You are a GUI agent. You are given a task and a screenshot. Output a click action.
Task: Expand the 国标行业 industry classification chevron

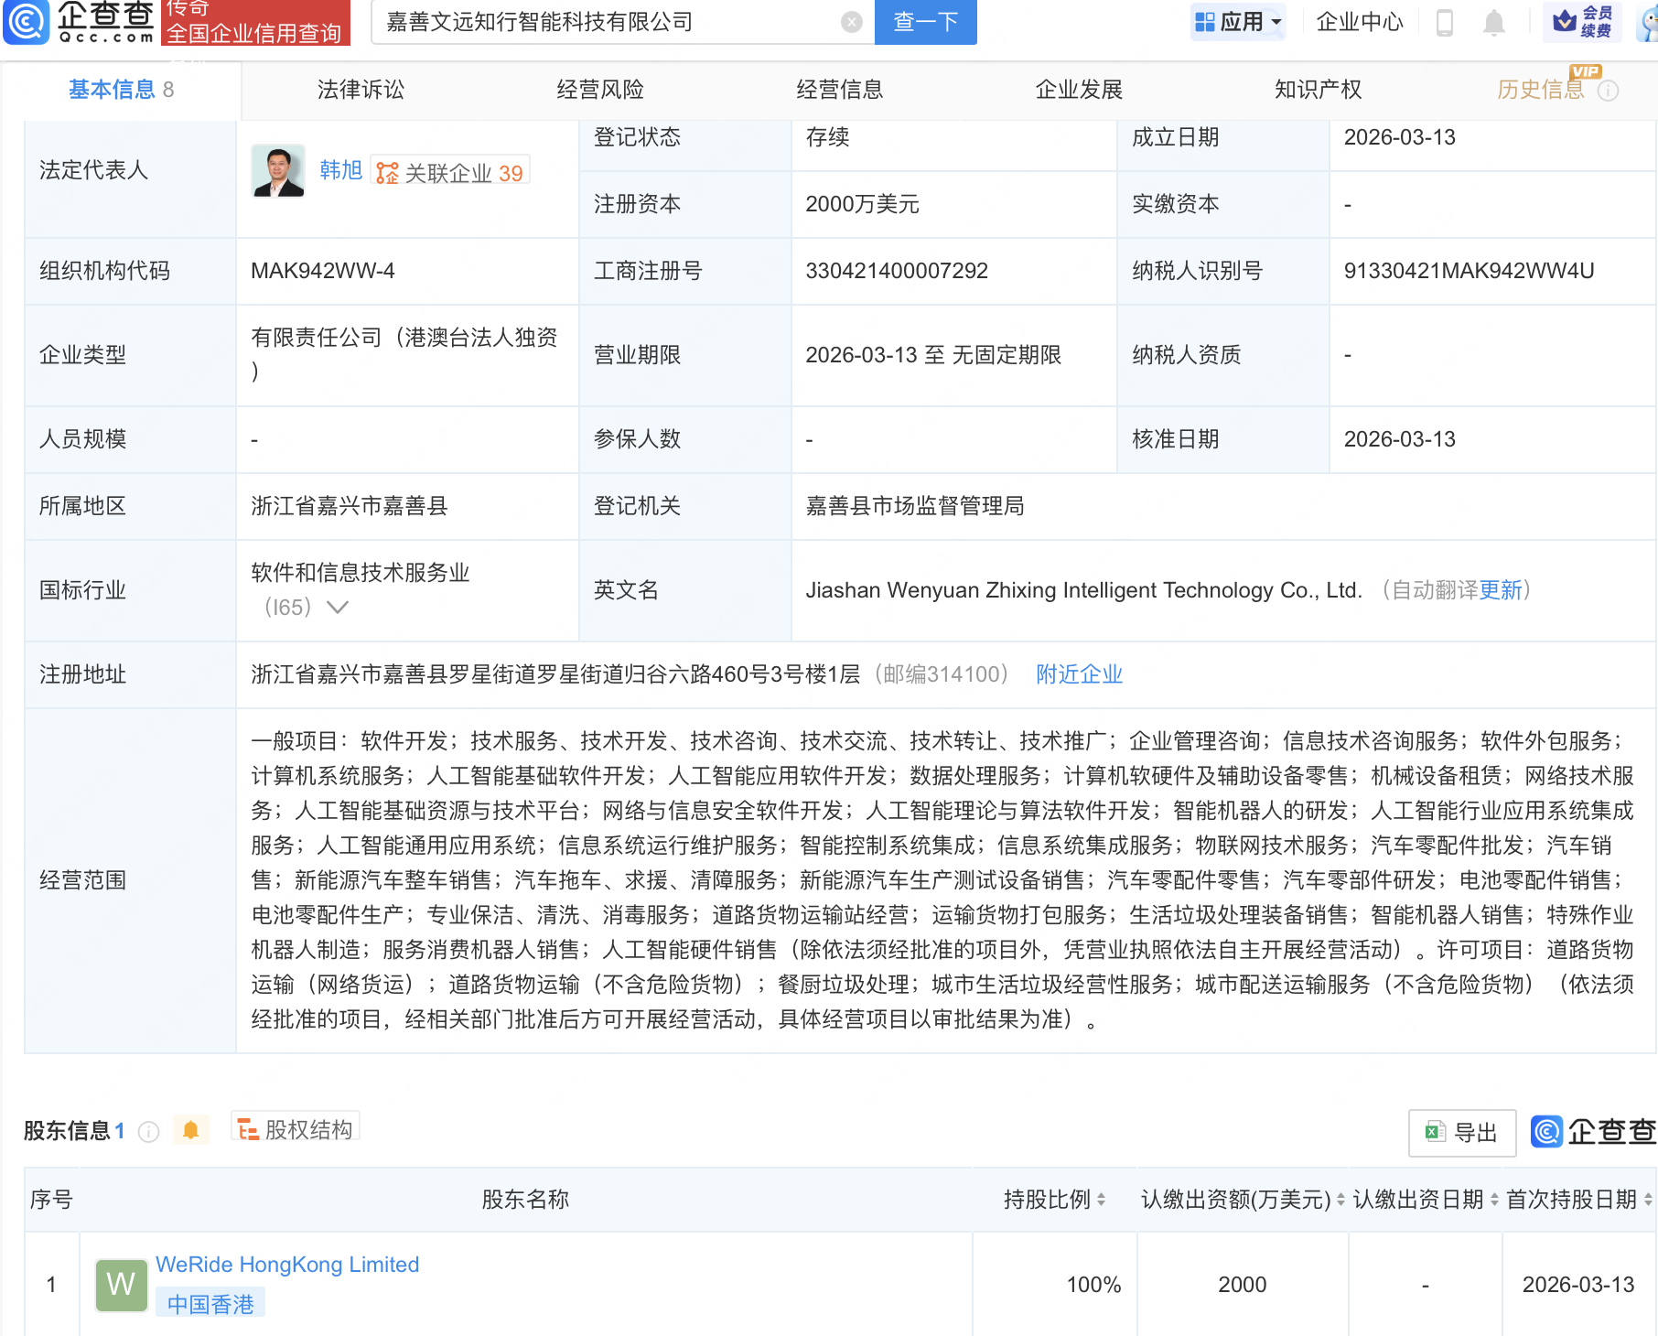click(338, 608)
